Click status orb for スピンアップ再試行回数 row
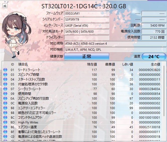The image size is (167, 142). pyautogui.click(x=5, y=98)
